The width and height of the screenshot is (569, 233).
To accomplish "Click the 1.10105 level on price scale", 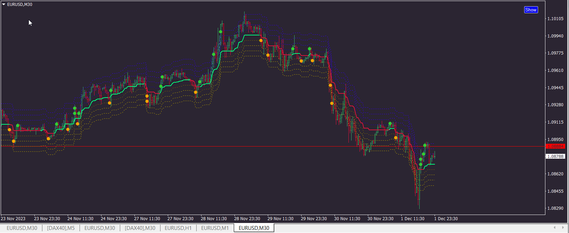I will (555, 19).
